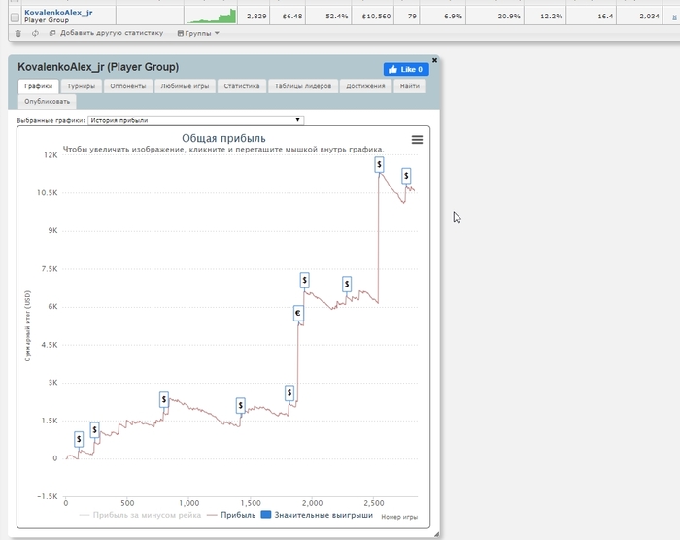Expand the Группы dropdown
The image size is (680, 540).
coord(198,33)
